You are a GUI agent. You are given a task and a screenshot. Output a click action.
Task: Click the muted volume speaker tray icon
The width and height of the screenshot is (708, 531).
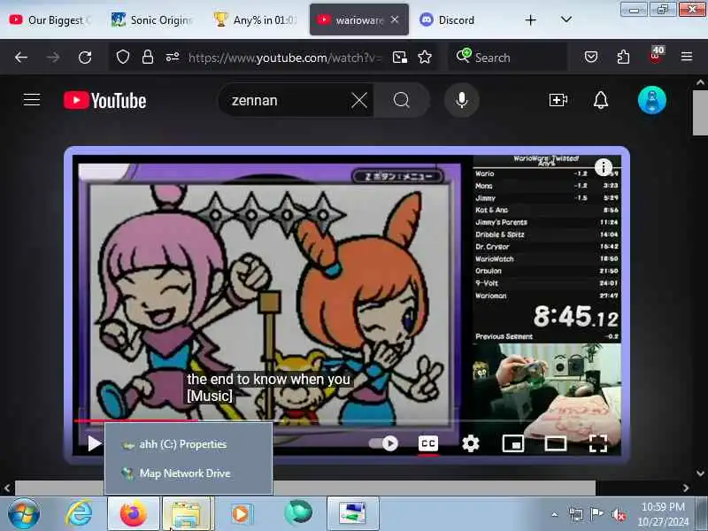click(x=618, y=515)
